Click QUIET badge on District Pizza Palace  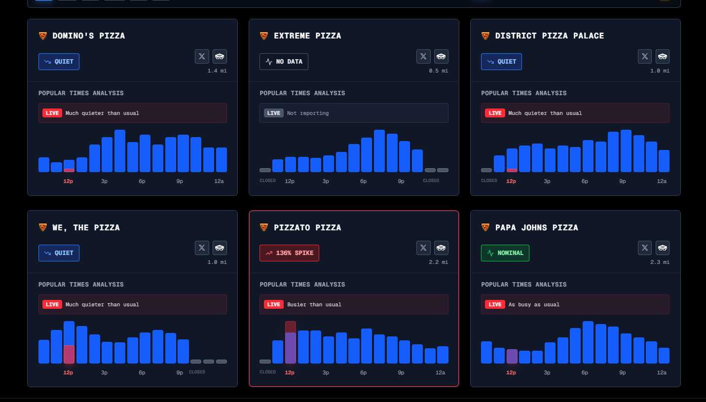[501, 62]
